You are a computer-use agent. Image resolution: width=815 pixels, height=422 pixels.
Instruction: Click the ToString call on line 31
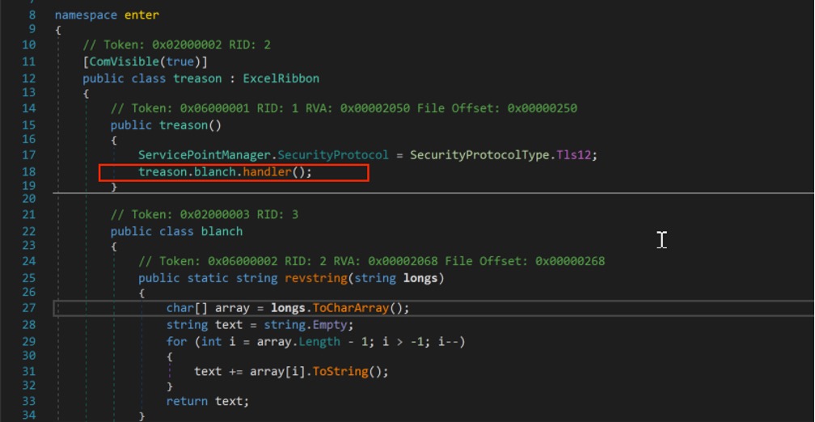[x=340, y=372]
